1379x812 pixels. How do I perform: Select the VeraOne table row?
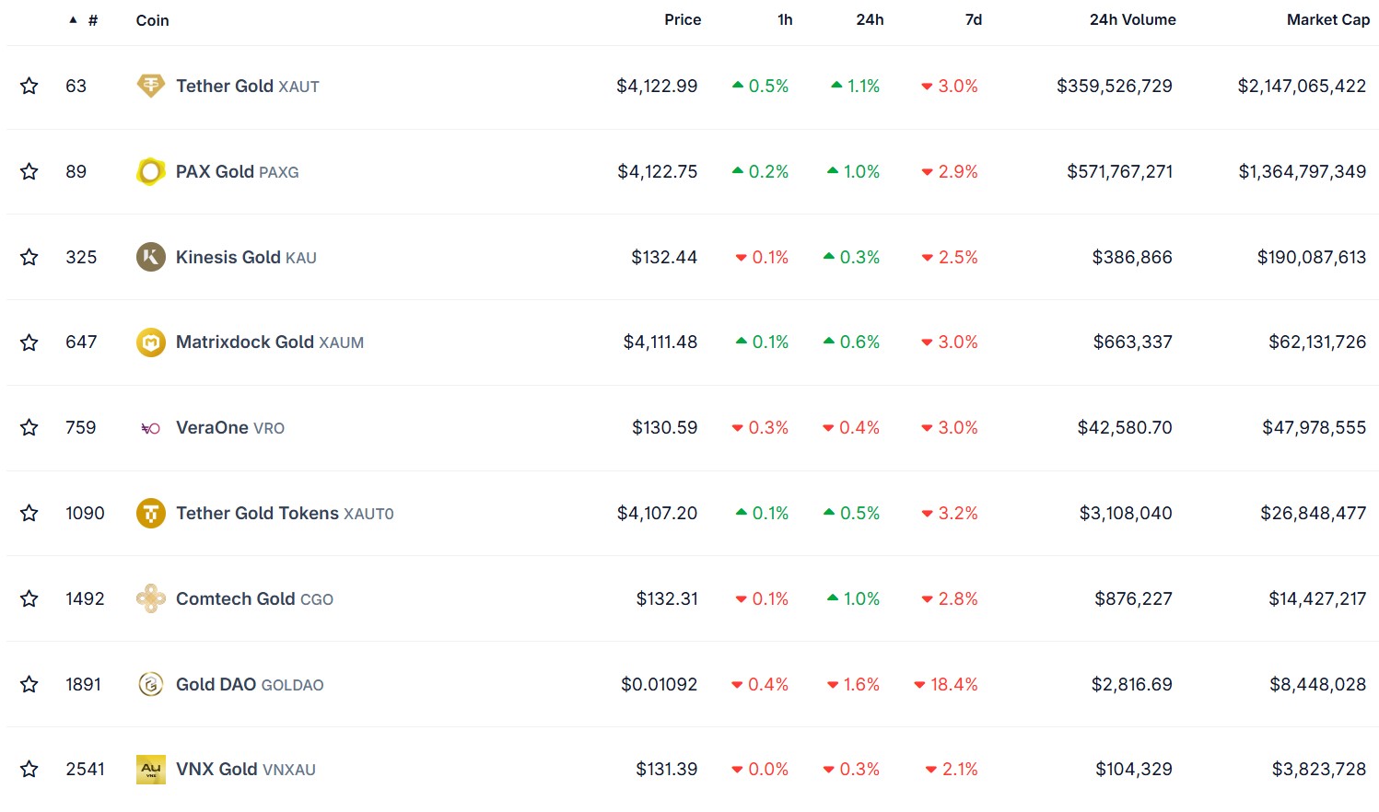click(645, 427)
